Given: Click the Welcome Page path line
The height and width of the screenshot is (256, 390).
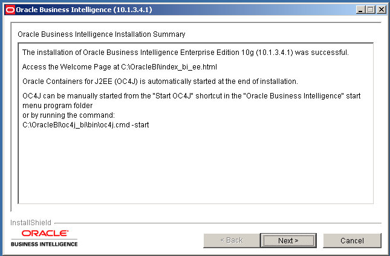Looking at the screenshot, I should [x=119, y=67].
